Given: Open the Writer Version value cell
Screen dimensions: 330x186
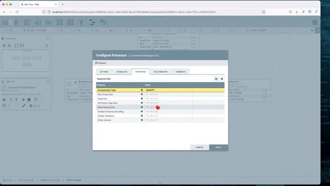Looking at the screenshot, I should pyautogui.click(x=168, y=120).
